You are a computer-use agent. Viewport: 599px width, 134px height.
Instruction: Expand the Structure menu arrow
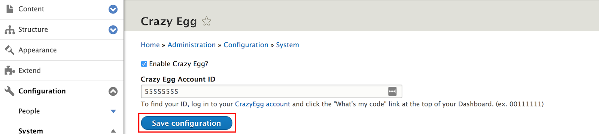point(113,30)
